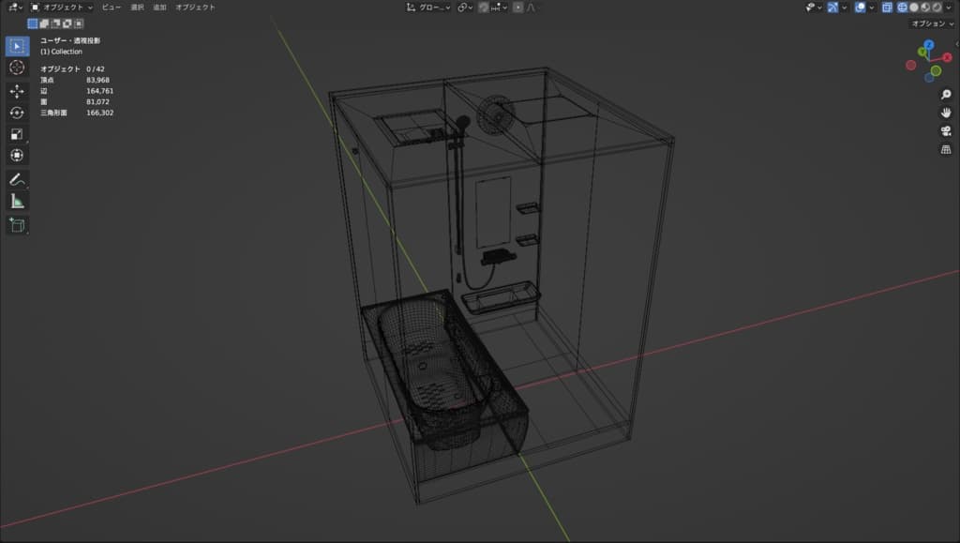Set selection mode to New

click(x=33, y=23)
